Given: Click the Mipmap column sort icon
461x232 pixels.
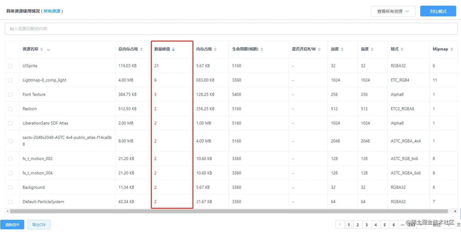Looking at the screenshot, I should pos(451,49).
